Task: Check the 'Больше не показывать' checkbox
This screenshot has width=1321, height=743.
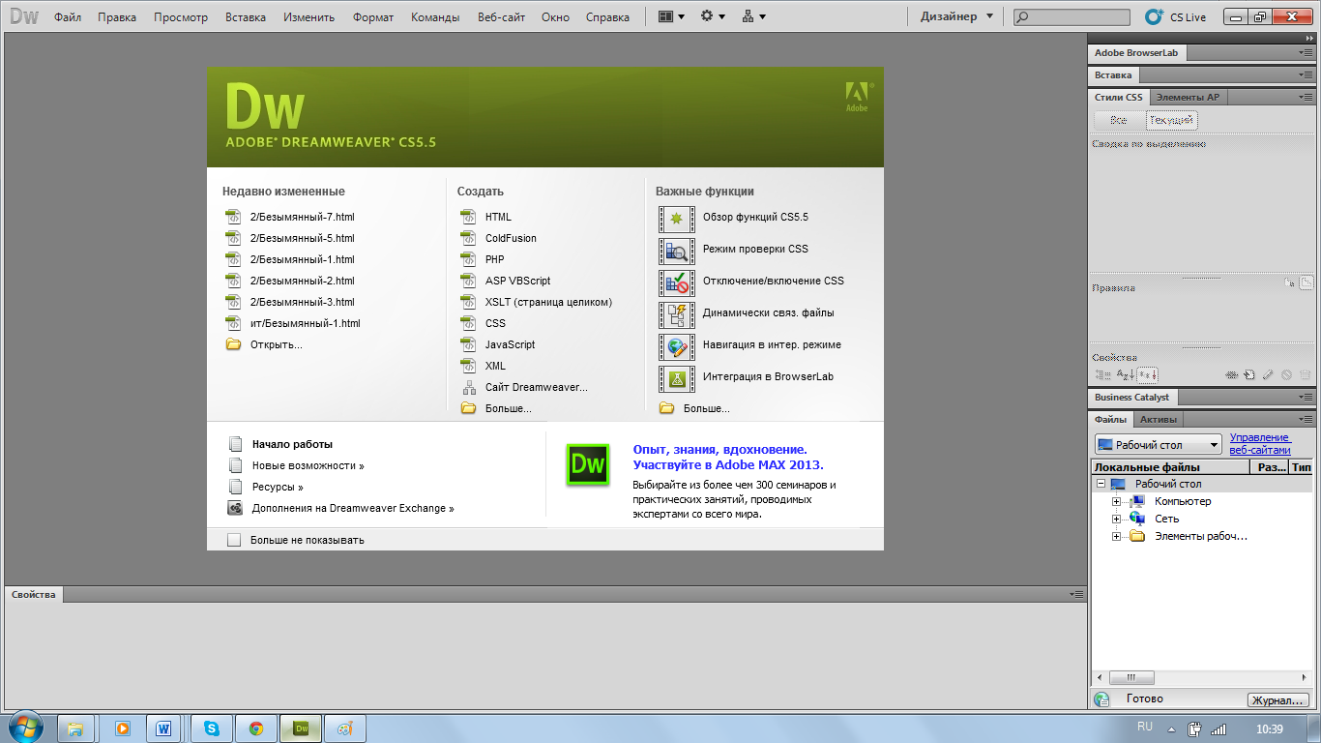Action: click(x=234, y=540)
